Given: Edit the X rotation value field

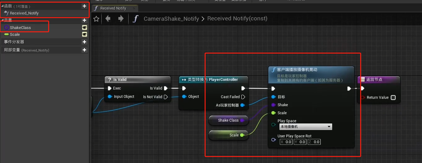Looking at the screenshot, I should coord(286,142).
